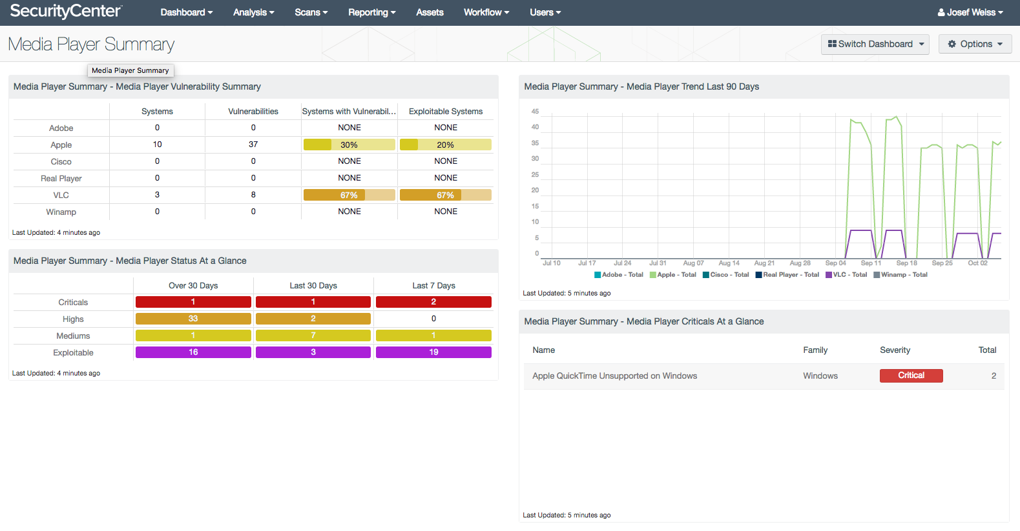Viewport: 1020px width, 531px height.
Task: Toggle Winamp - Total legend entry
Action: 900,275
